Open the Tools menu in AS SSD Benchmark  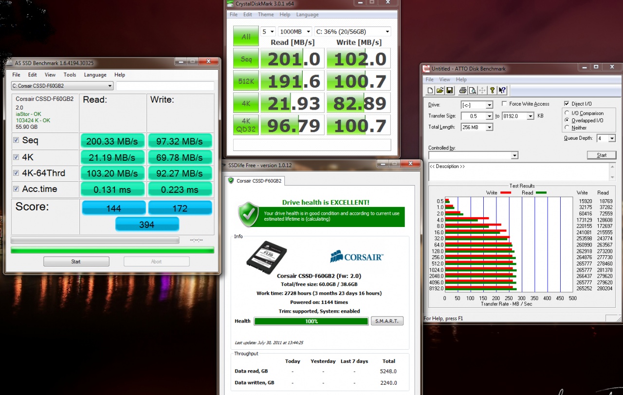(x=70, y=75)
